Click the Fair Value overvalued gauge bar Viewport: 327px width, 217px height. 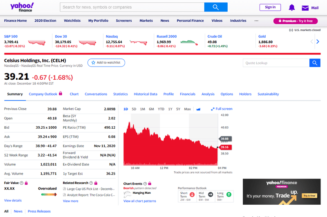point(49,195)
